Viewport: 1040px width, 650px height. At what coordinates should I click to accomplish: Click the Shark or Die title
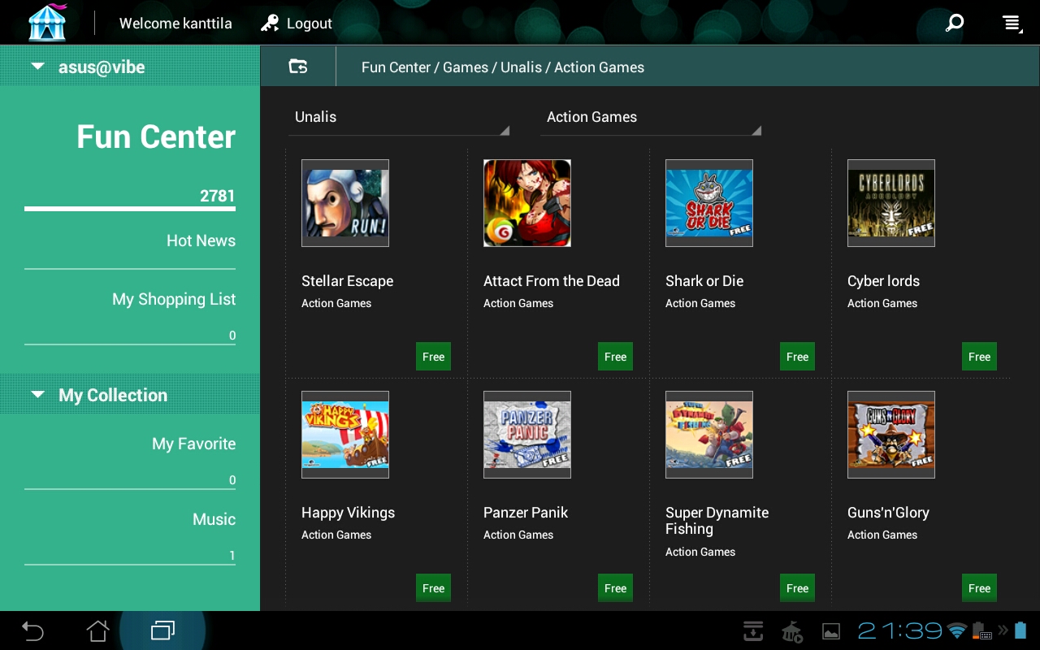tap(704, 281)
